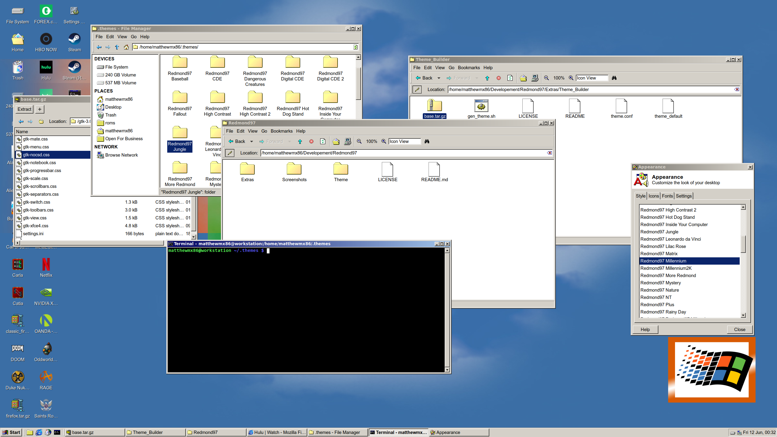Select settings.ini in archive list

click(x=103, y=234)
